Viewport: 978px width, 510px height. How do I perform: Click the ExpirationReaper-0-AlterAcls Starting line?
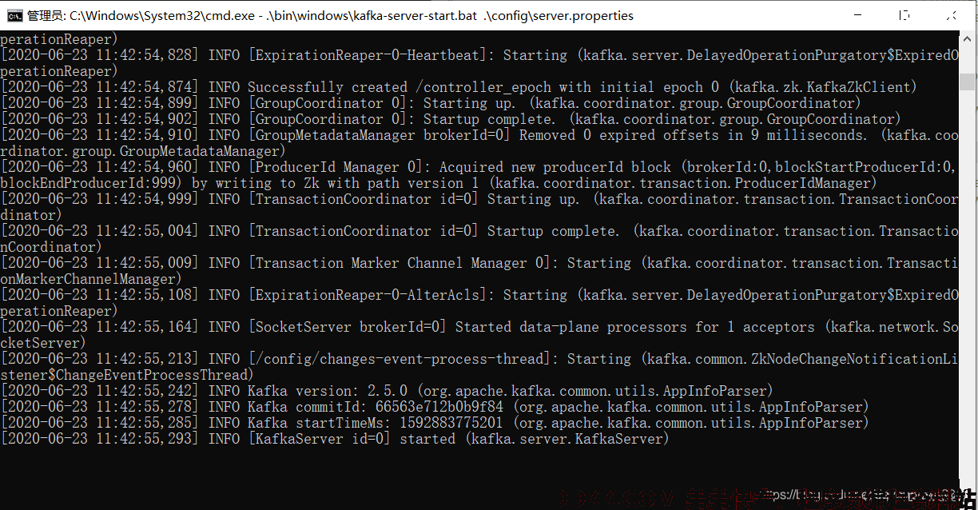point(479,303)
